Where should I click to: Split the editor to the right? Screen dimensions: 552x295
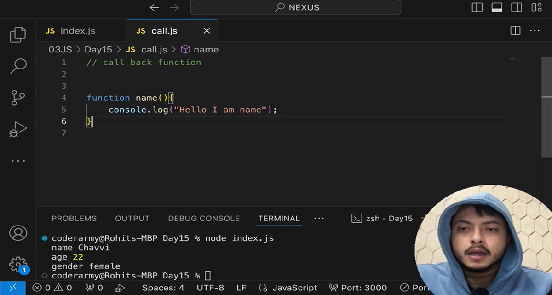coord(516,30)
